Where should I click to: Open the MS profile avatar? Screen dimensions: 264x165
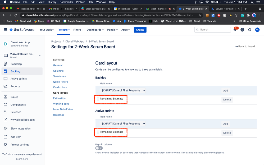(x=257, y=30)
